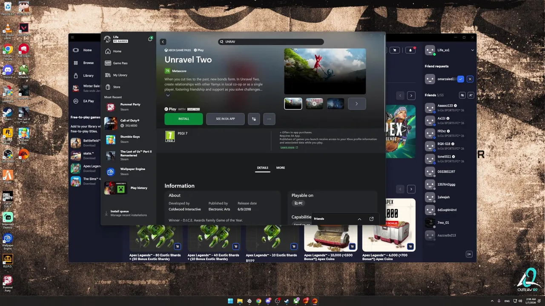545x306 pixels.
Task: Open VALORANT desktop shortcut
Action: 23,29
